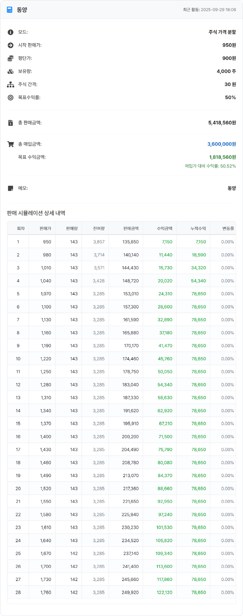Click the 누적수익 column header

198,228
